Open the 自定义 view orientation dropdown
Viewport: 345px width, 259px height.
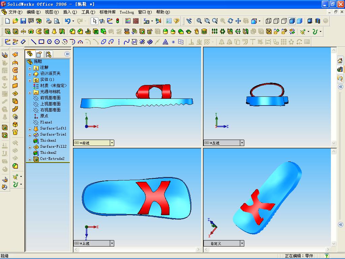pos(242,243)
